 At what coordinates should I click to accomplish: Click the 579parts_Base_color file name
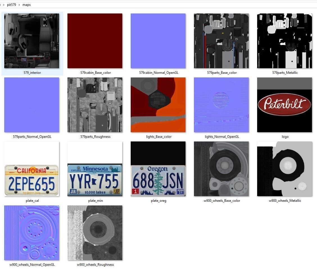(x=222, y=73)
